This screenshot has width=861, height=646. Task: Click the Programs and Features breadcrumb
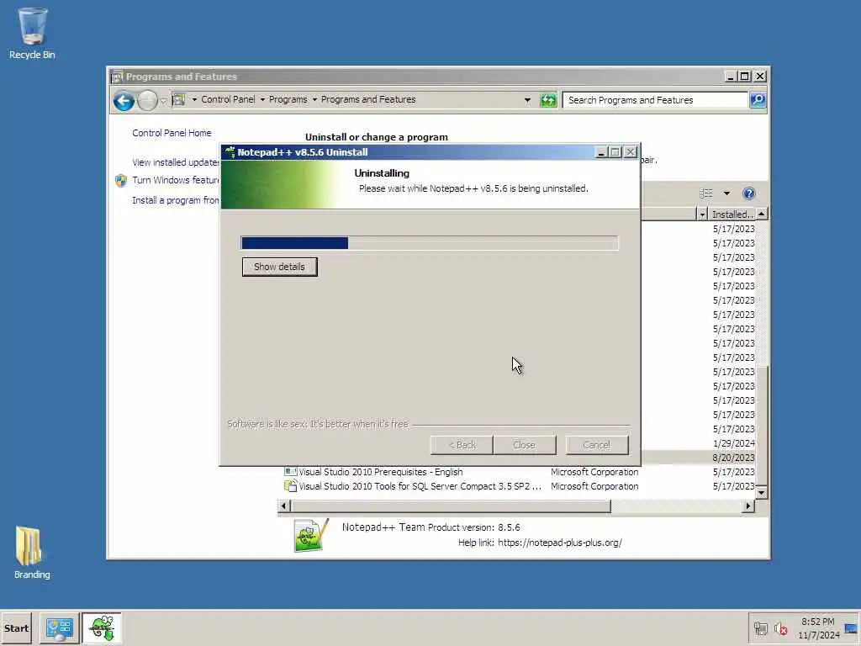(x=368, y=99)
